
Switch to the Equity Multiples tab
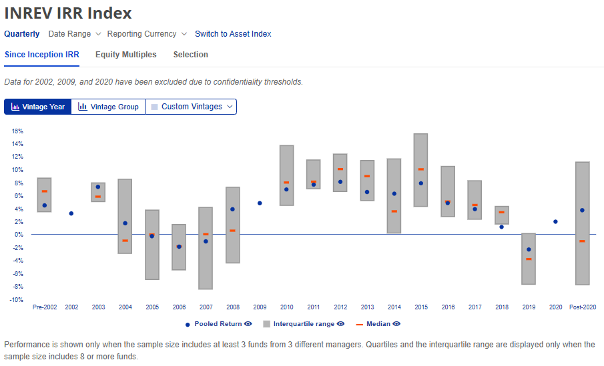tap(125, 55)
